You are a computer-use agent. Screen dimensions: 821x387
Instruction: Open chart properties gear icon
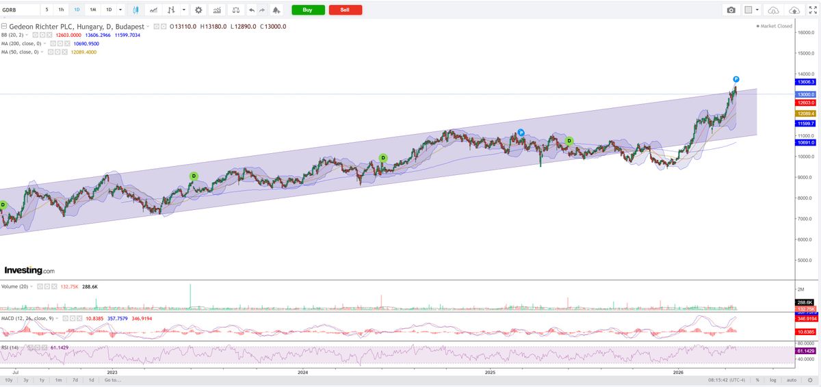[198, 10]
